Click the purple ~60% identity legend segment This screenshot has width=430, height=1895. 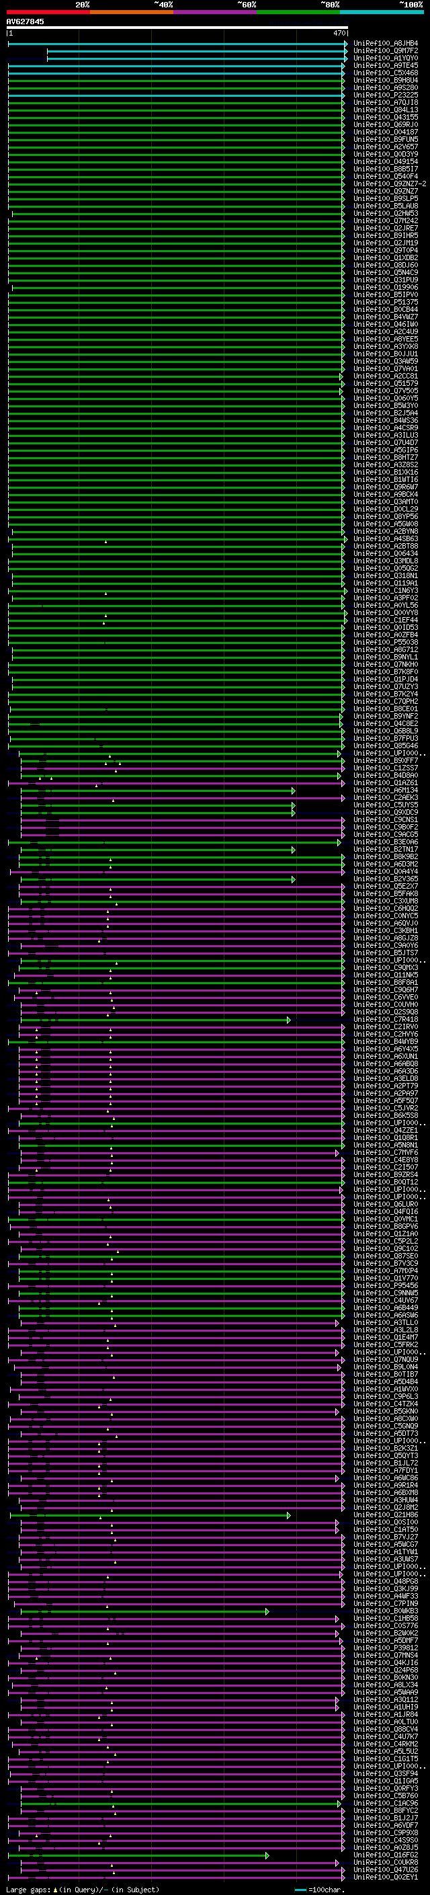216,12
